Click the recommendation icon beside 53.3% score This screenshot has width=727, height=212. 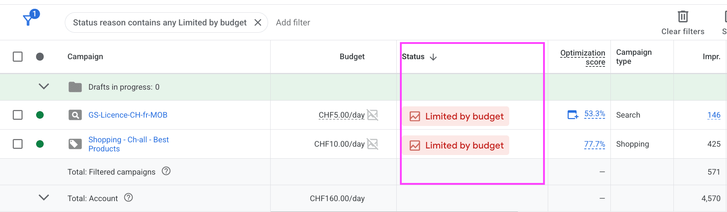573,115
